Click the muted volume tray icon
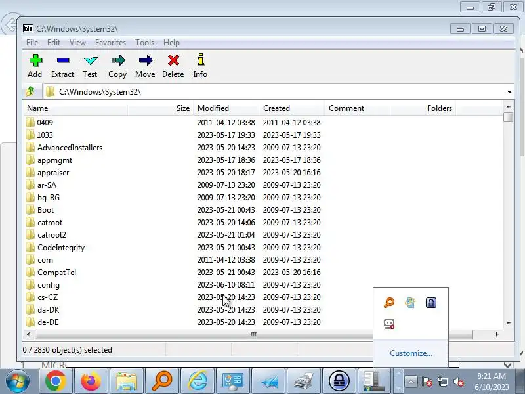 (x=458, y=382)
